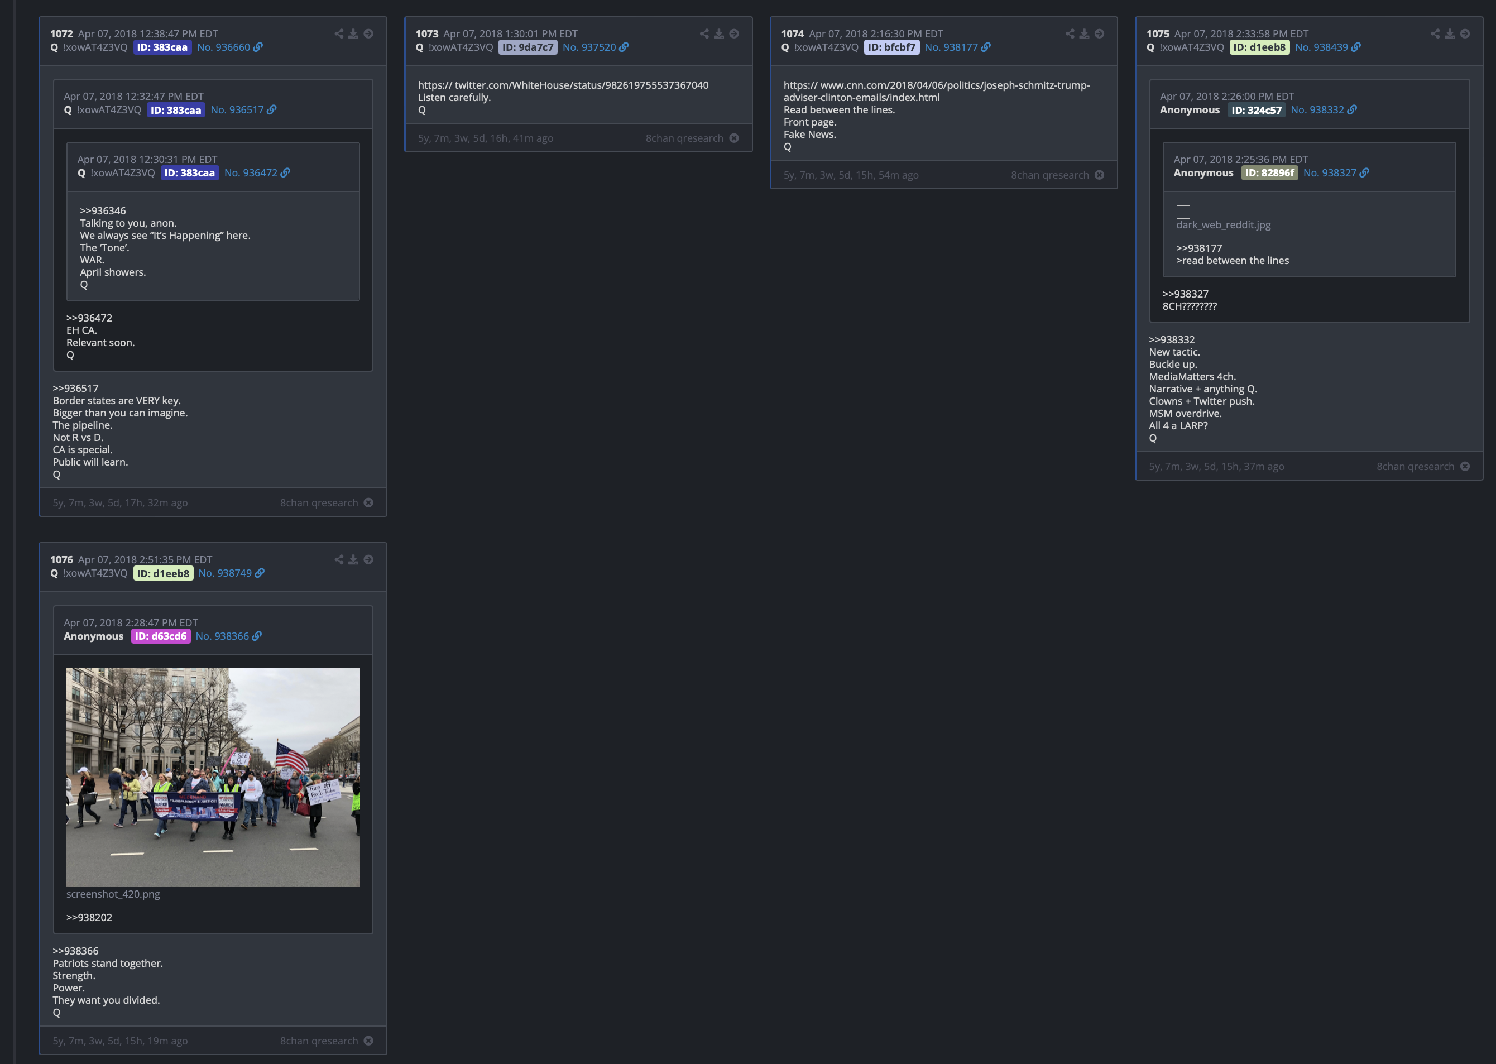Image resolution: width=1496 pixels, height=1064 pixels.
Task: Download post 1072 with the download icon
Action: coord(353,34)
